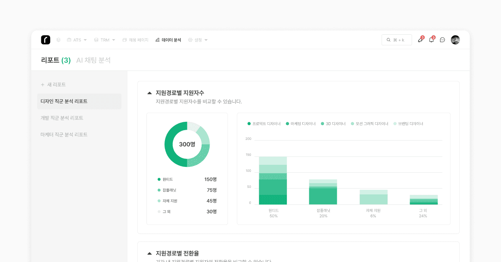Click the ⌘ + k search field

pyautogui.click(x=397, y=40)
